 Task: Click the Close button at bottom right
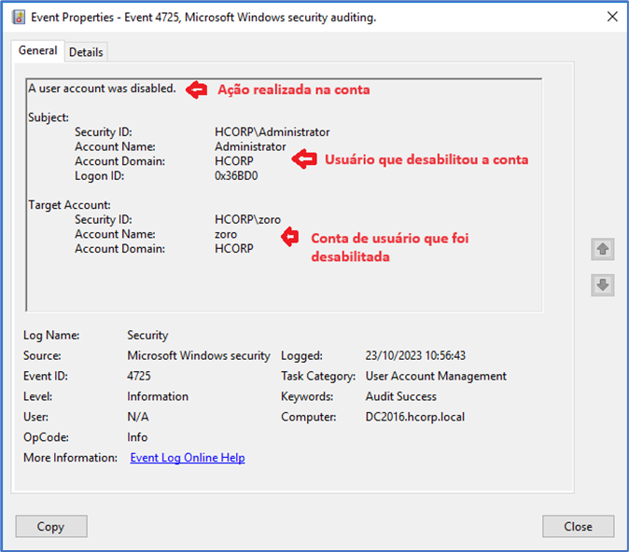click(x=578, y=527)
